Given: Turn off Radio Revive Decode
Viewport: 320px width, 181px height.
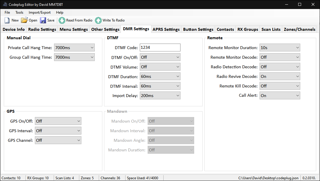Looking at the screenshot, I should point(280,76).
